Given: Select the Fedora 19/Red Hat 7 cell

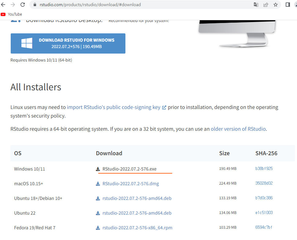Looking at the screenshot, I should coord(35,228).
